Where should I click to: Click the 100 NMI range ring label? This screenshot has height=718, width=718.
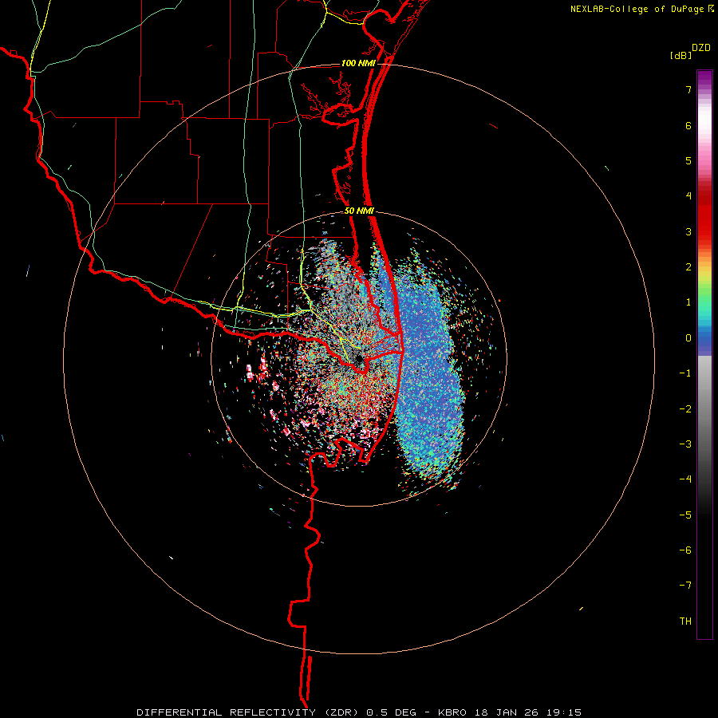click(358, 63)
